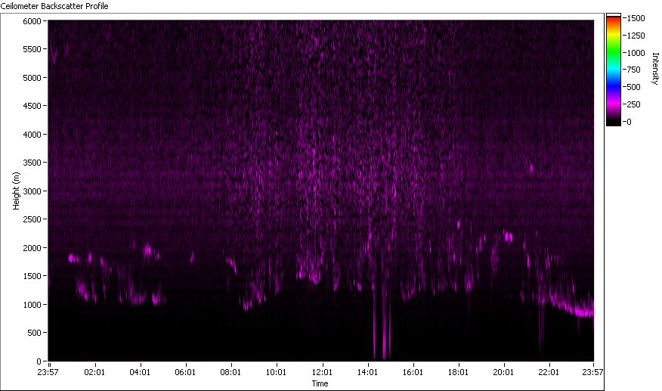Select the 12:01 time axis tick
Screen dimensions: 662x391
coord(322,372)
